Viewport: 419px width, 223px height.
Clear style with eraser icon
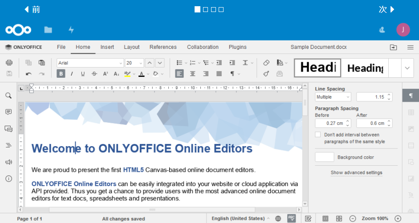pos(266,63)
